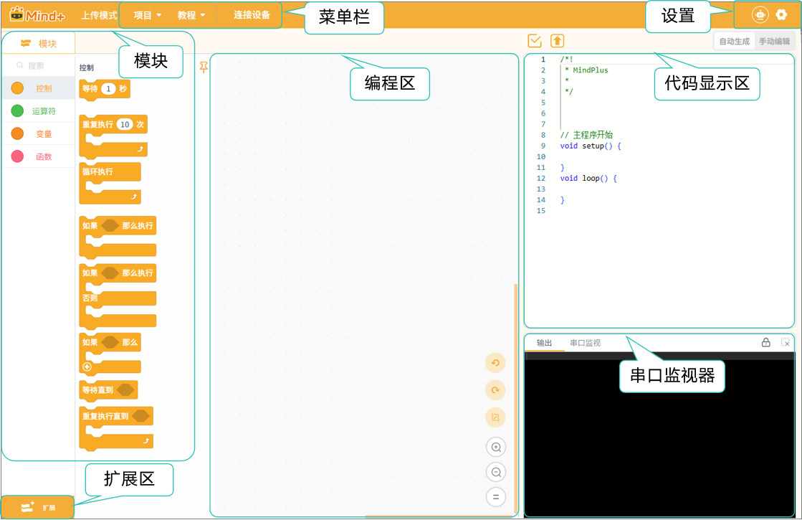
Task: Reset workspace zoom with the equals icon
Action: click(x=495, y=496)
